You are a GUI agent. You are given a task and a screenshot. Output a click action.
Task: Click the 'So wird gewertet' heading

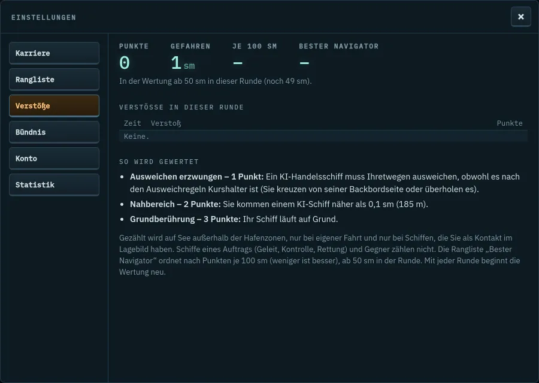pyautogui.click(x=159, y=162)
